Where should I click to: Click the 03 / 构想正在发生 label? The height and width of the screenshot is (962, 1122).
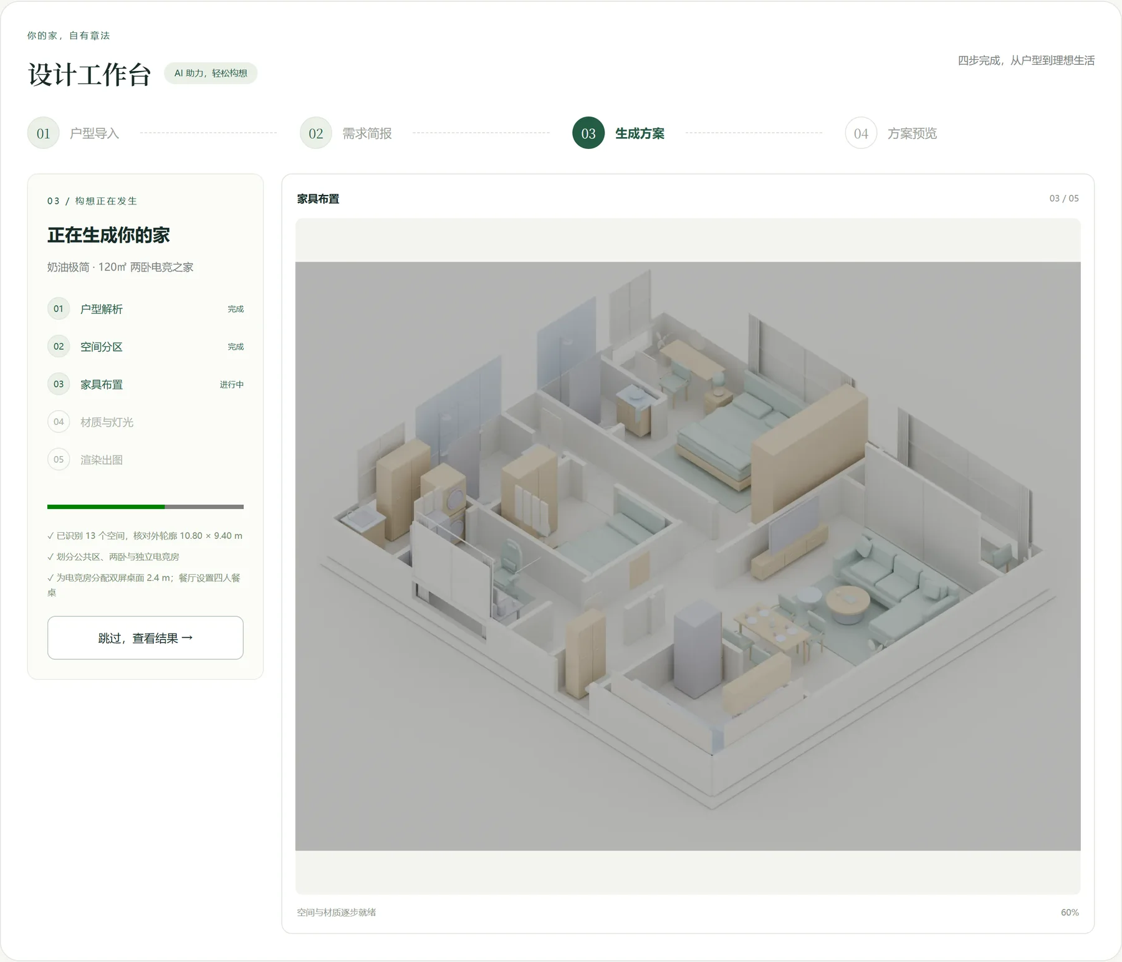point(92,201)
